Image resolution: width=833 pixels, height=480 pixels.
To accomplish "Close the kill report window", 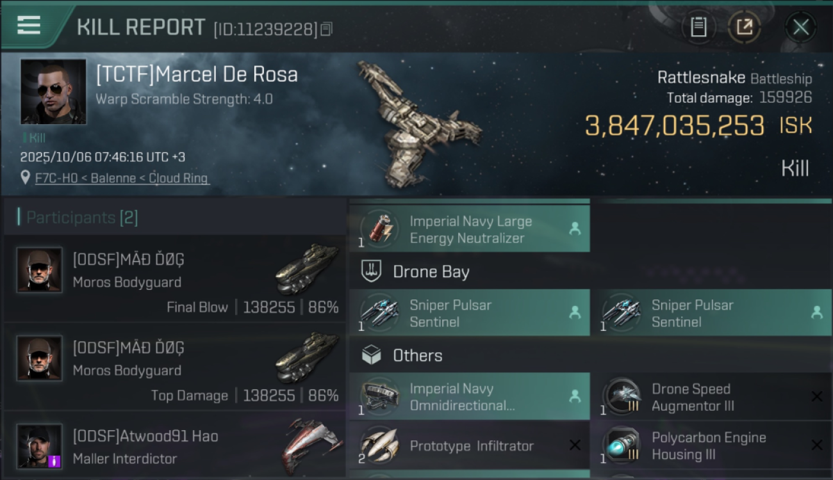I will pos(800,28).
